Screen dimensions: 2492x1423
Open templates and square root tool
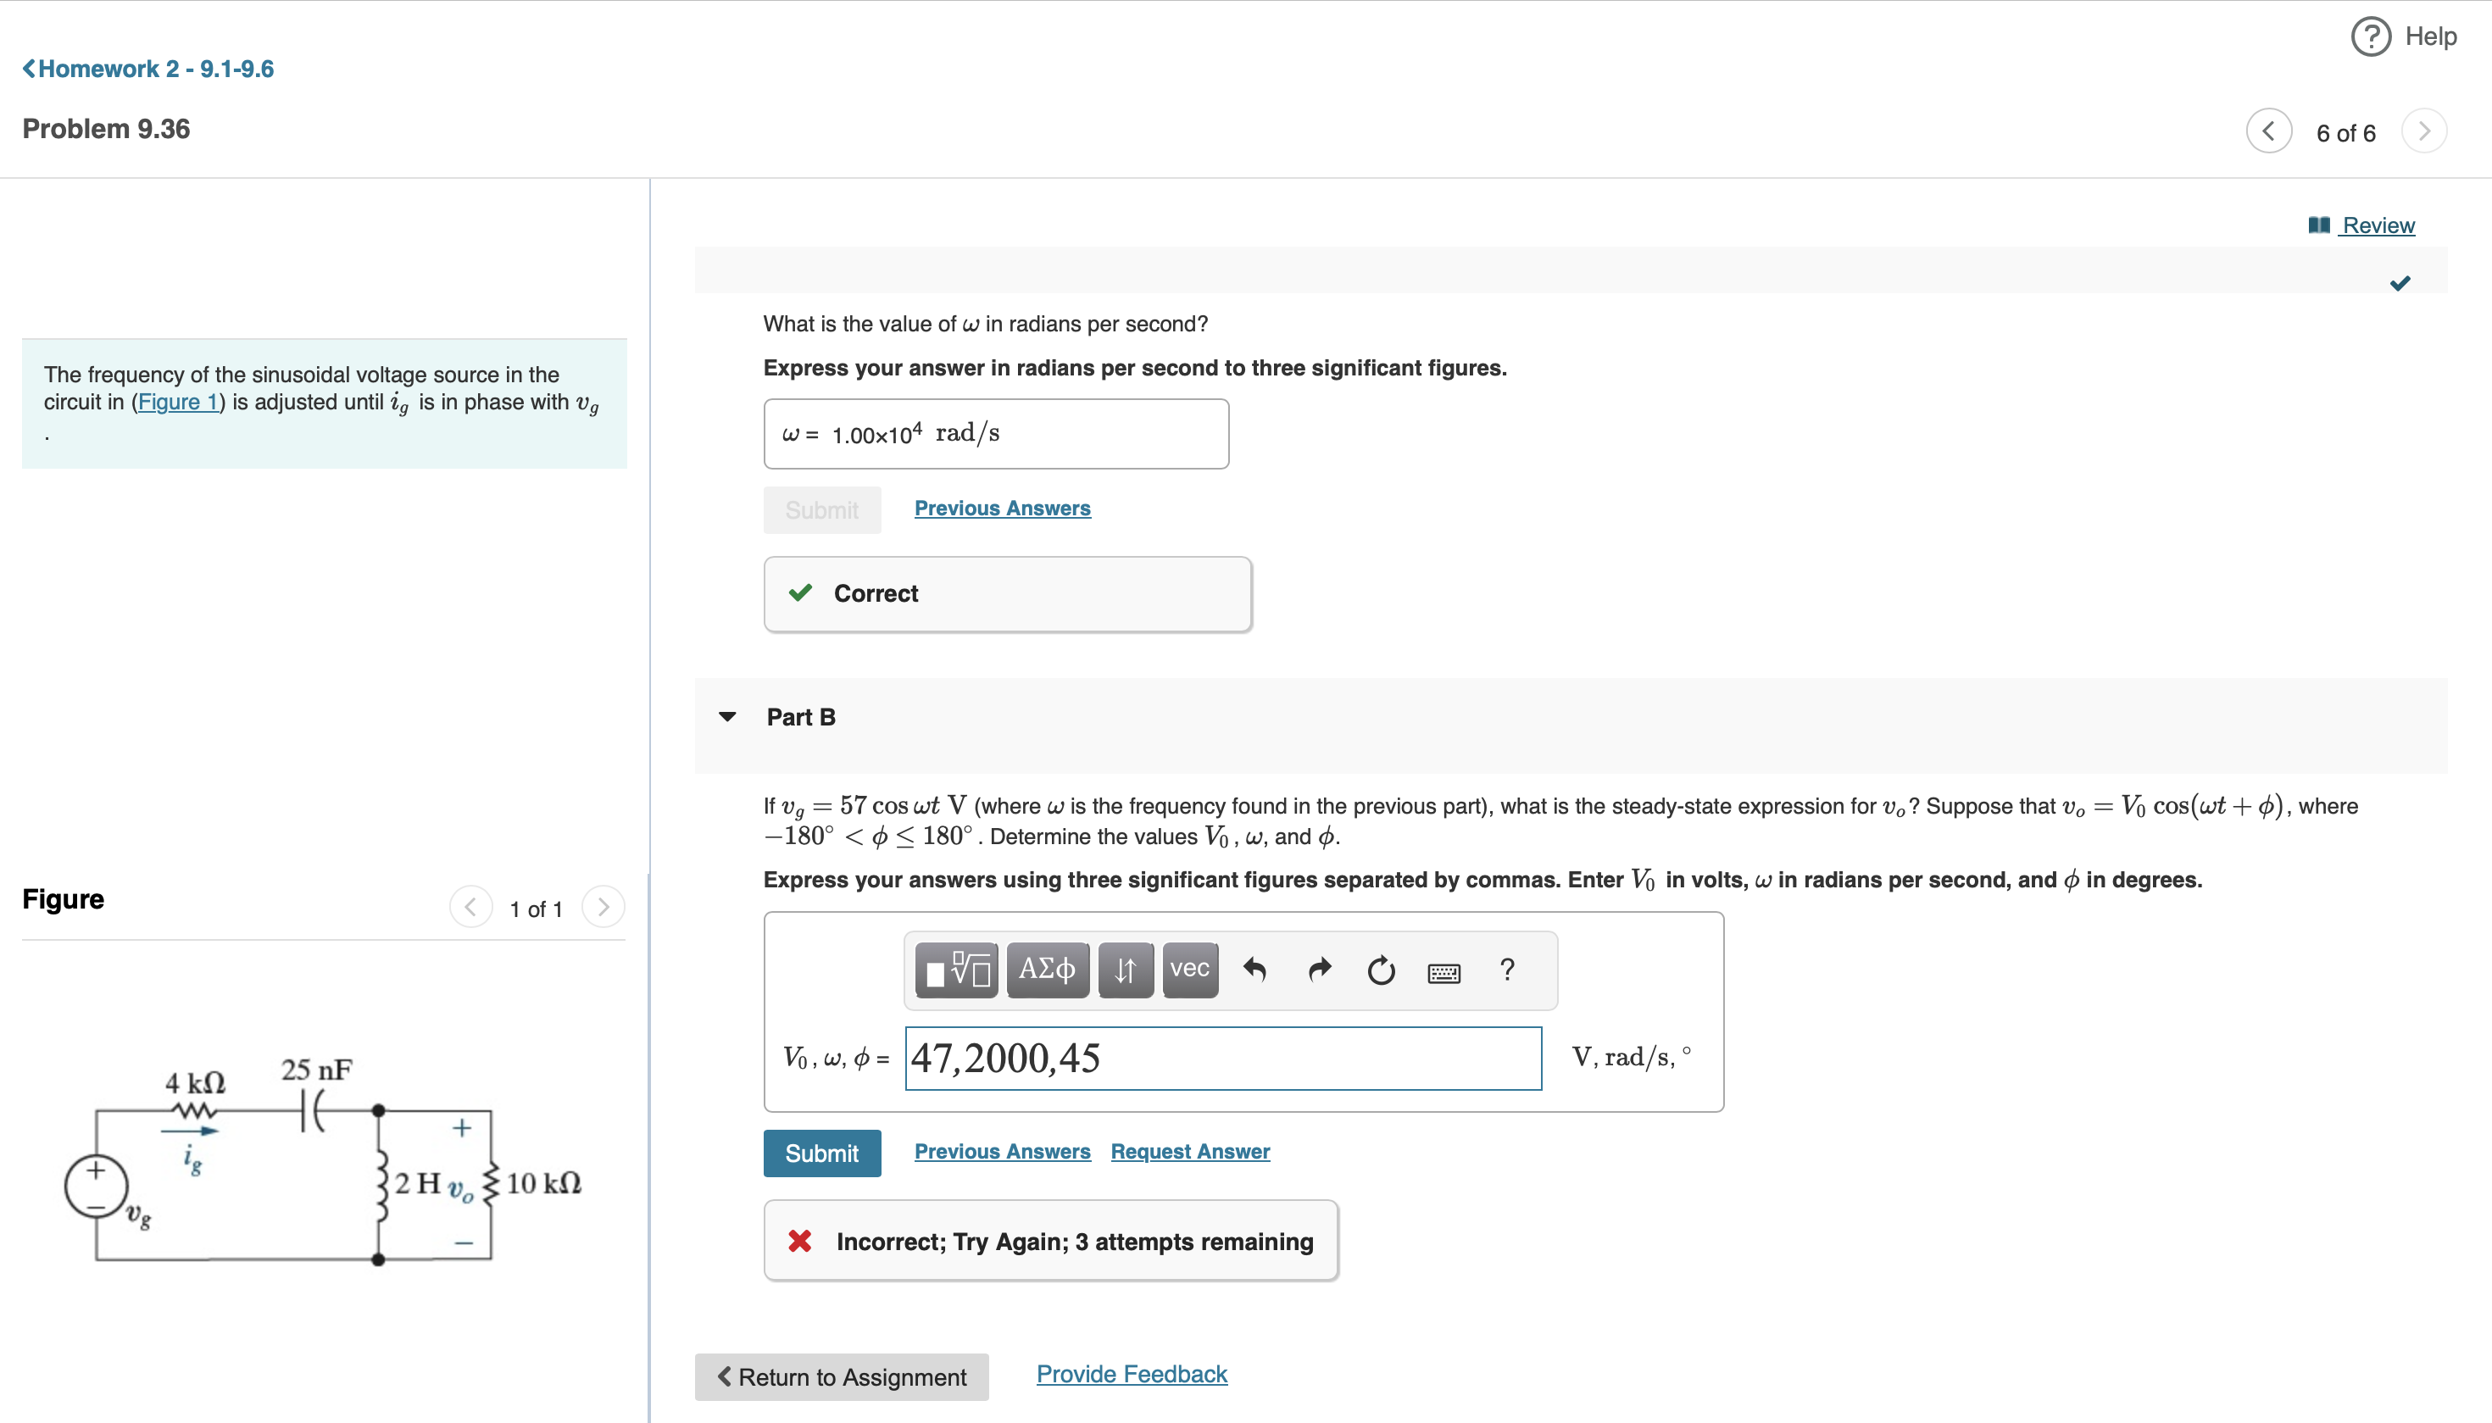[957, 970]
